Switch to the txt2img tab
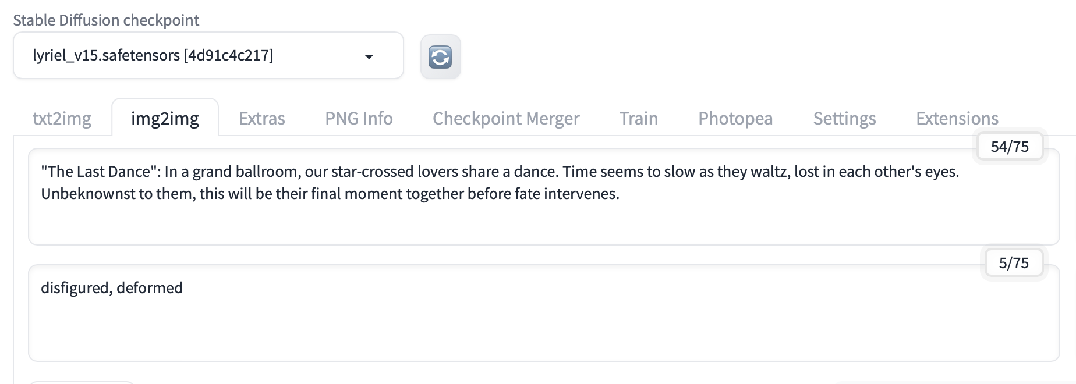Screen dimensions: 1076x384 [x=62, y=118]
